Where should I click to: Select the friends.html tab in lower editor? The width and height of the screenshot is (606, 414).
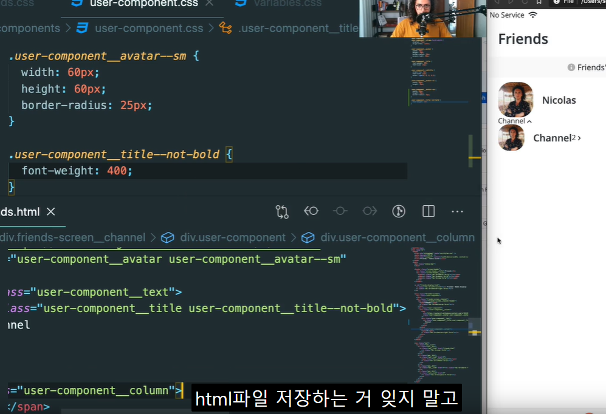click(19, 212)
